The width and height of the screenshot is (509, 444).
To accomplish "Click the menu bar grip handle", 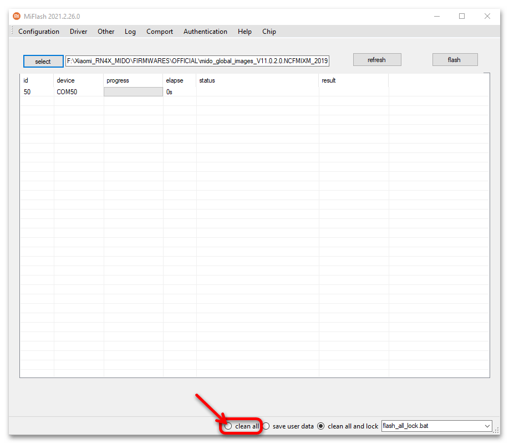I will (x=12, y=31).
